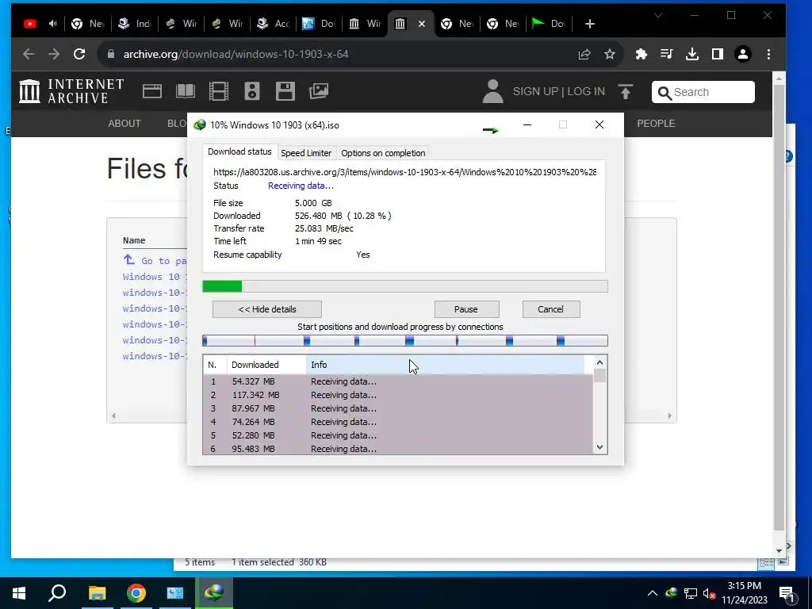This screenshot has height=609, width=812.
Task: Open Chrome profile avatar
Action: click(742, 54)
